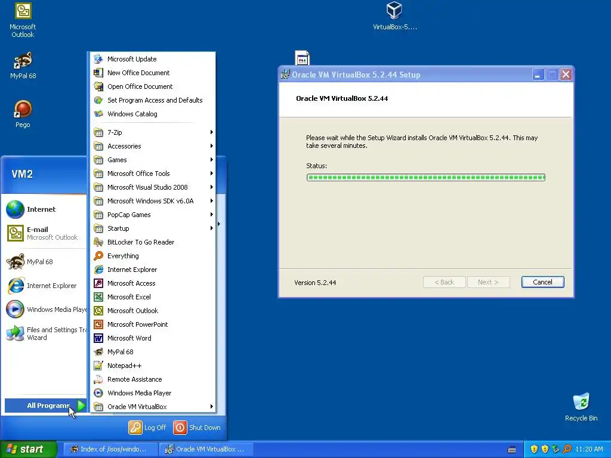Viewport: 611px width, 458px height.
Task: Click the Everything search icon
Action: (98, 256)
